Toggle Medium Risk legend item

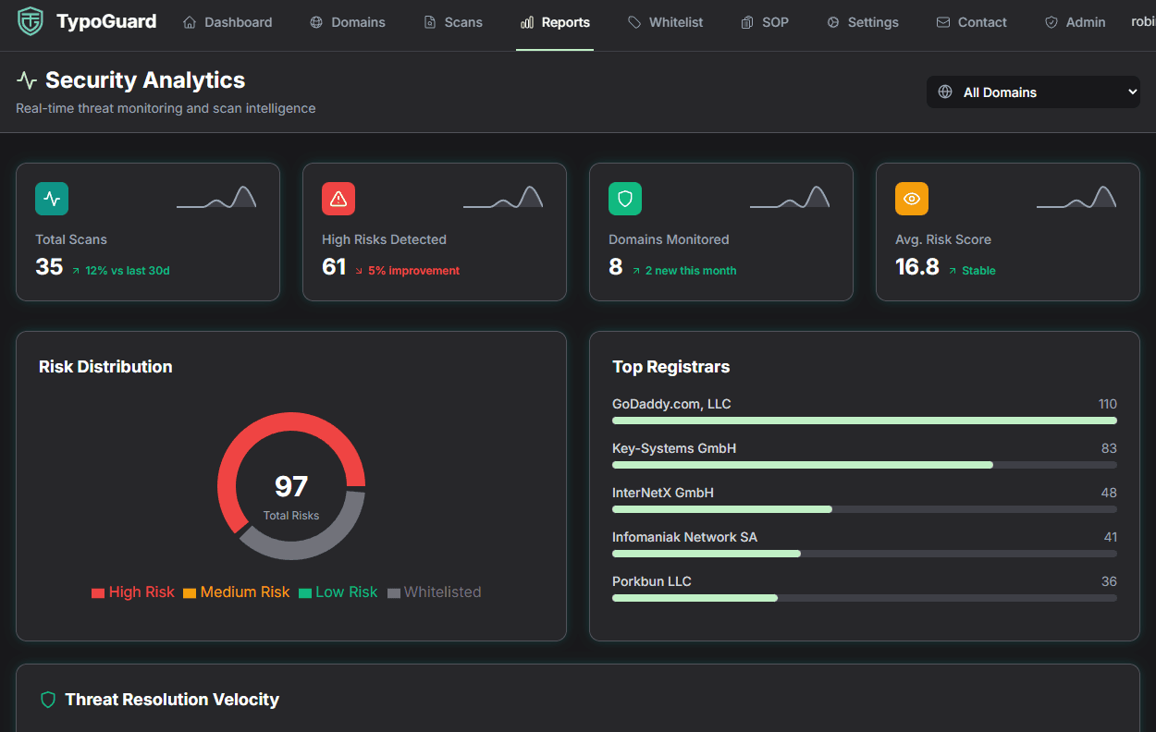pos(236,592)
